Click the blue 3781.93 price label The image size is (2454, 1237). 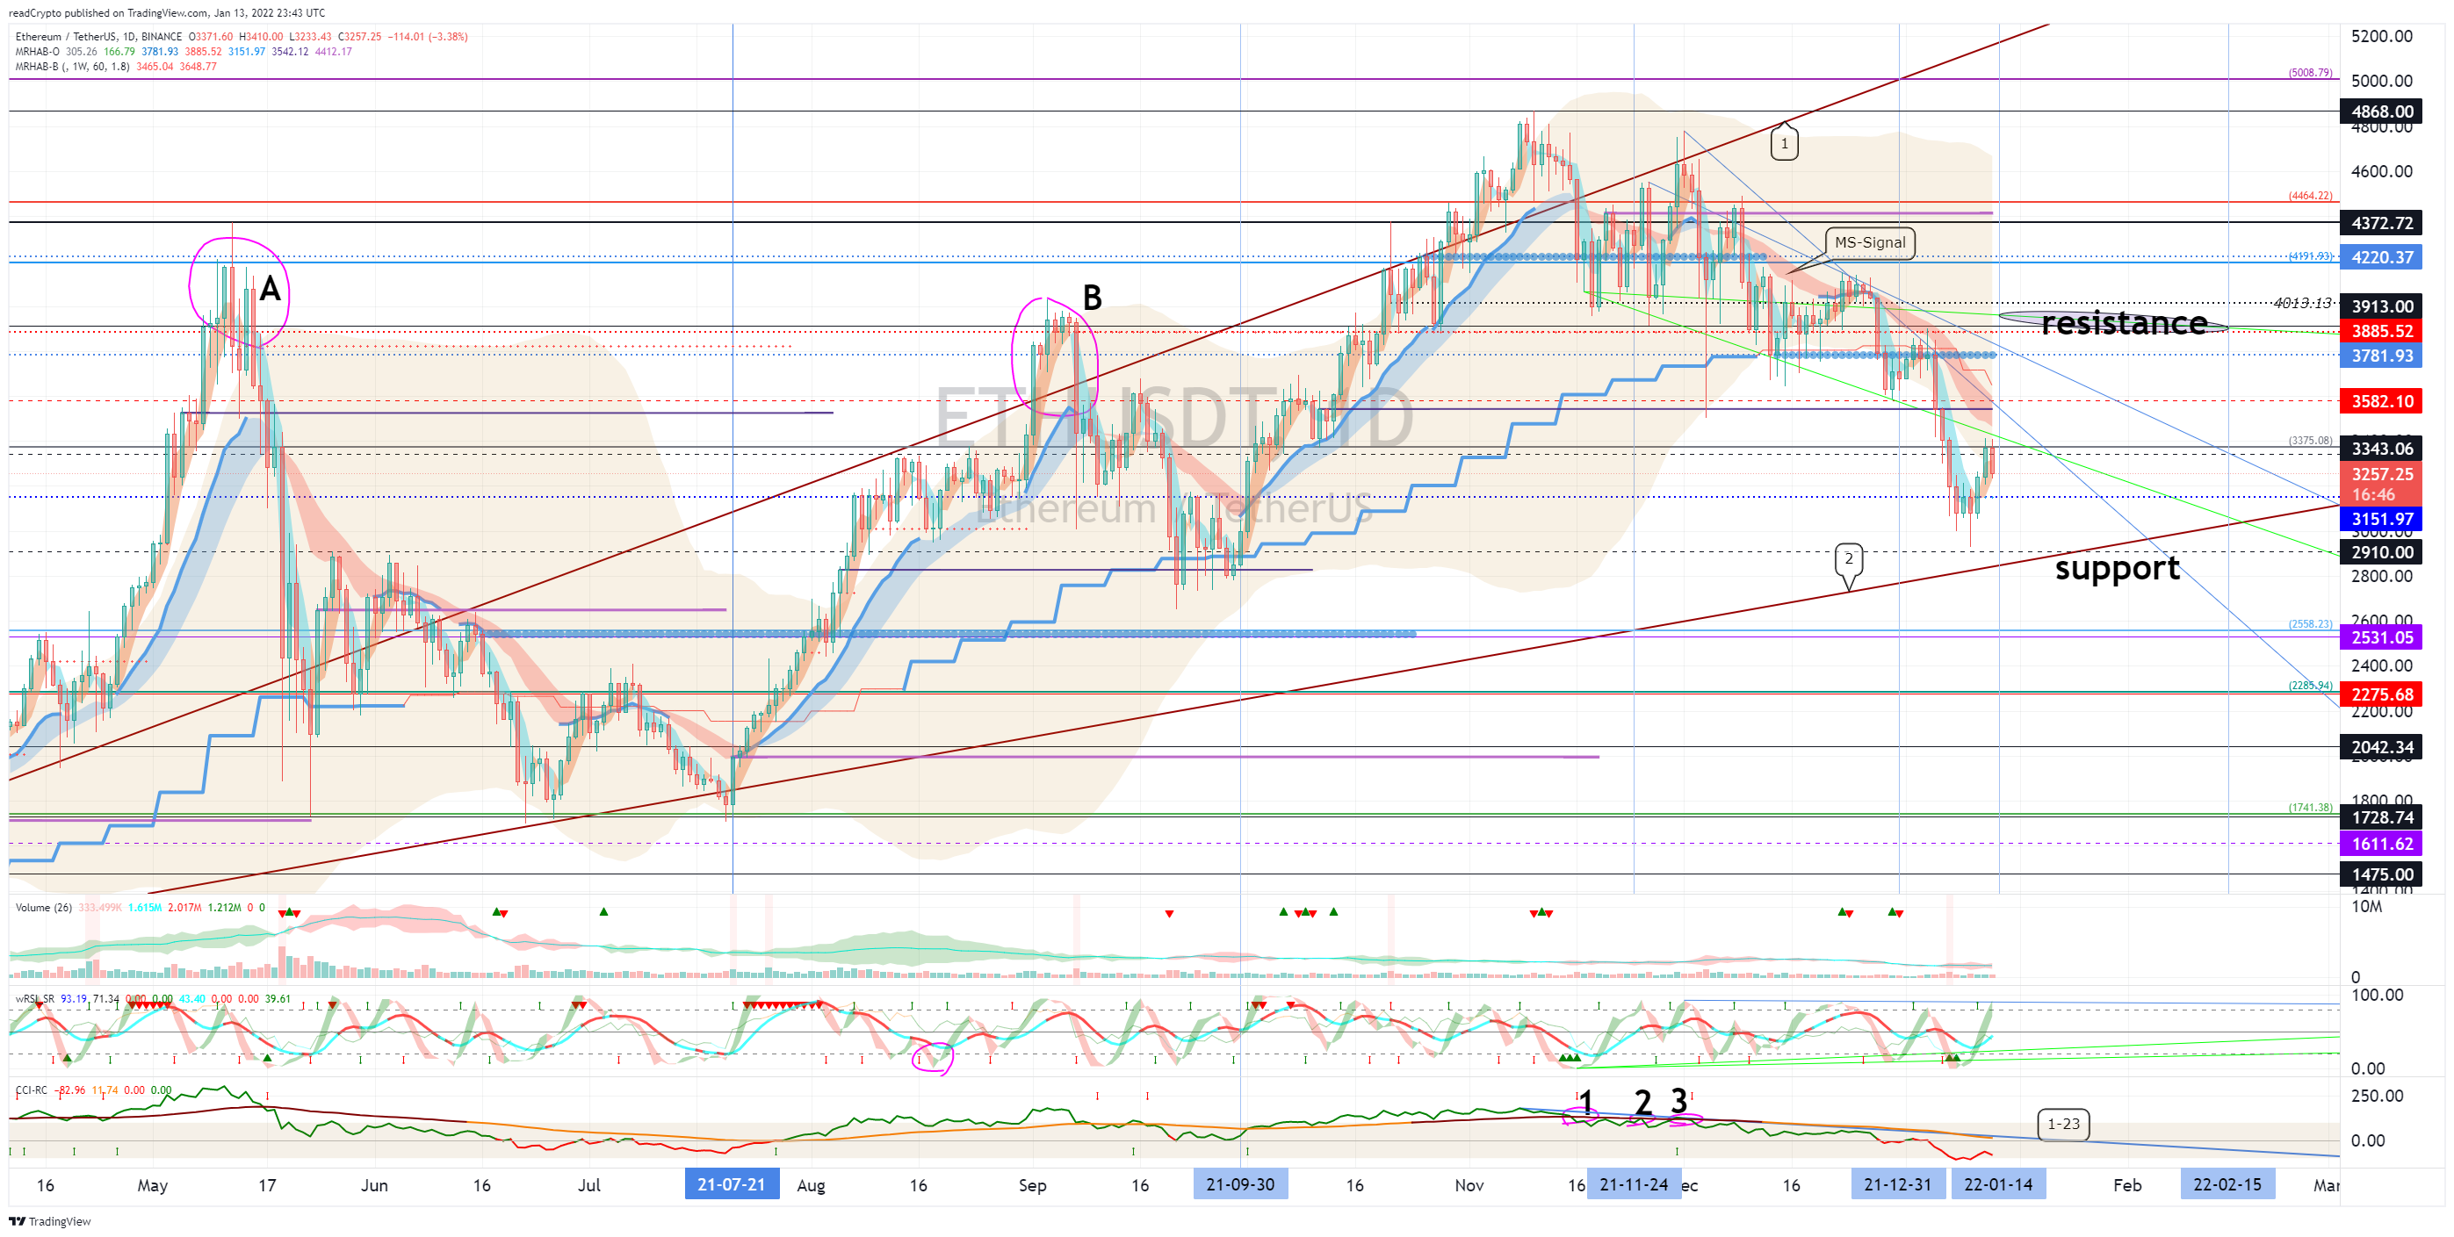(x=2380, y=356)
